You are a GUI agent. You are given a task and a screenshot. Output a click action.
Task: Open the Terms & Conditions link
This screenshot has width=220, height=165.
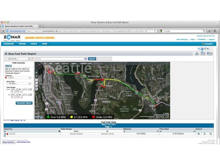pyautogui.click(x=8, y=142)
